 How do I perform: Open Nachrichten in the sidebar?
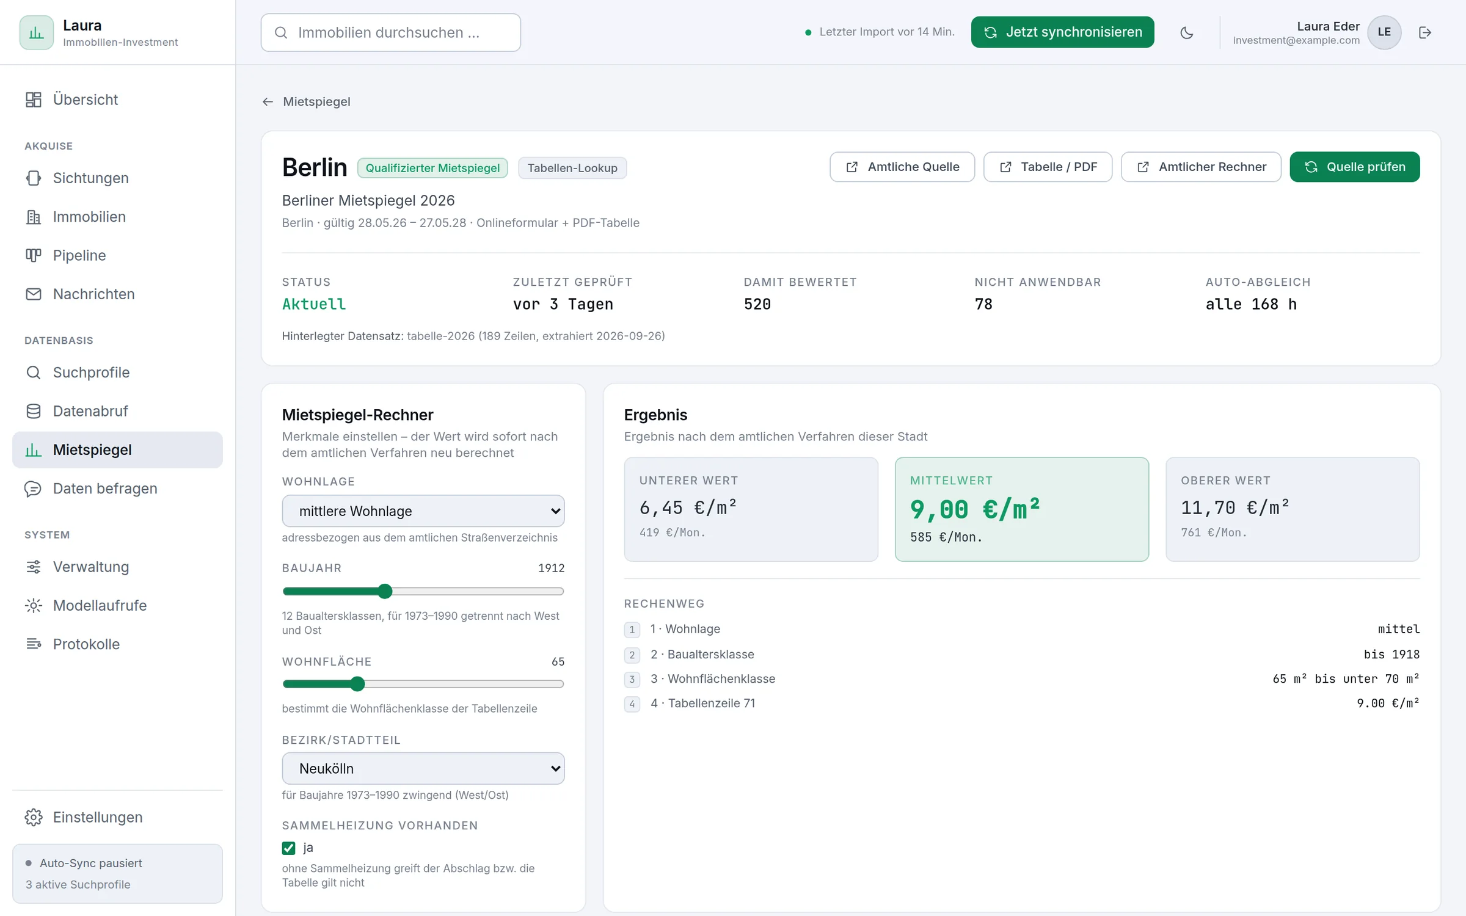tap(117, 294)
